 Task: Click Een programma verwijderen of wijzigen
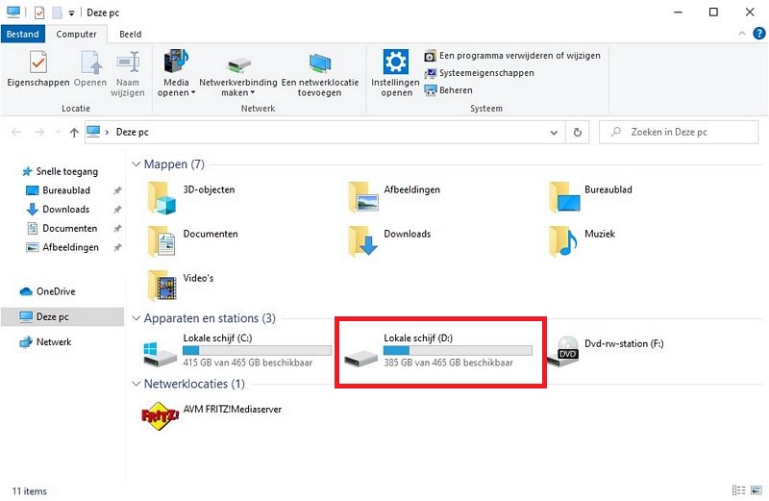[512, 56]
